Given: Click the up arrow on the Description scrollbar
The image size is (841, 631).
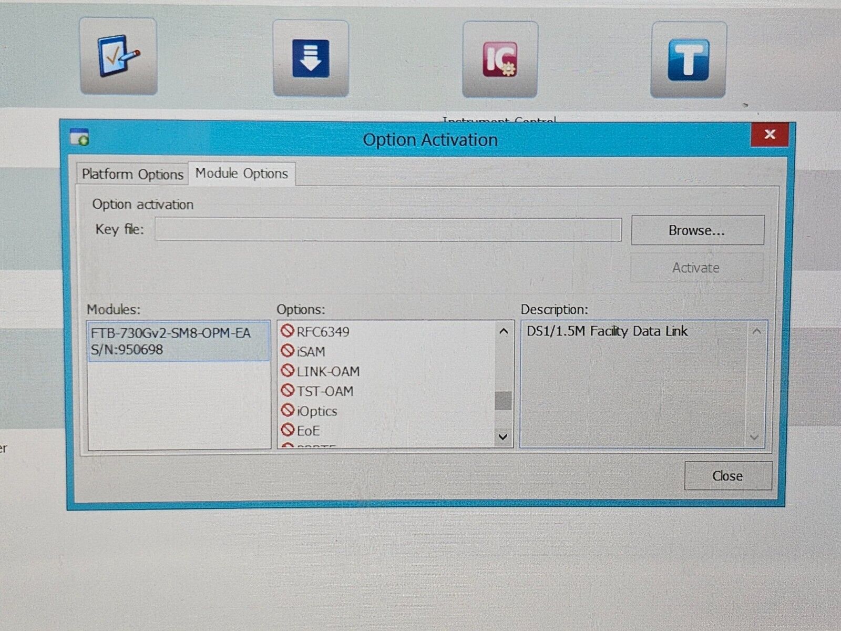Looking at the screenshot, I should tap(755, 331).
